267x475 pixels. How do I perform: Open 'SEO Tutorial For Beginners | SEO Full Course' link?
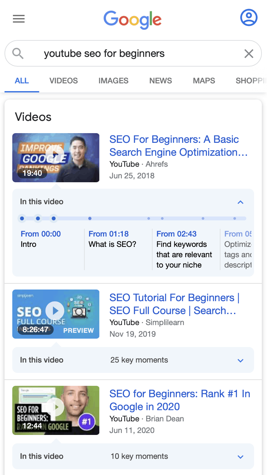175,304
